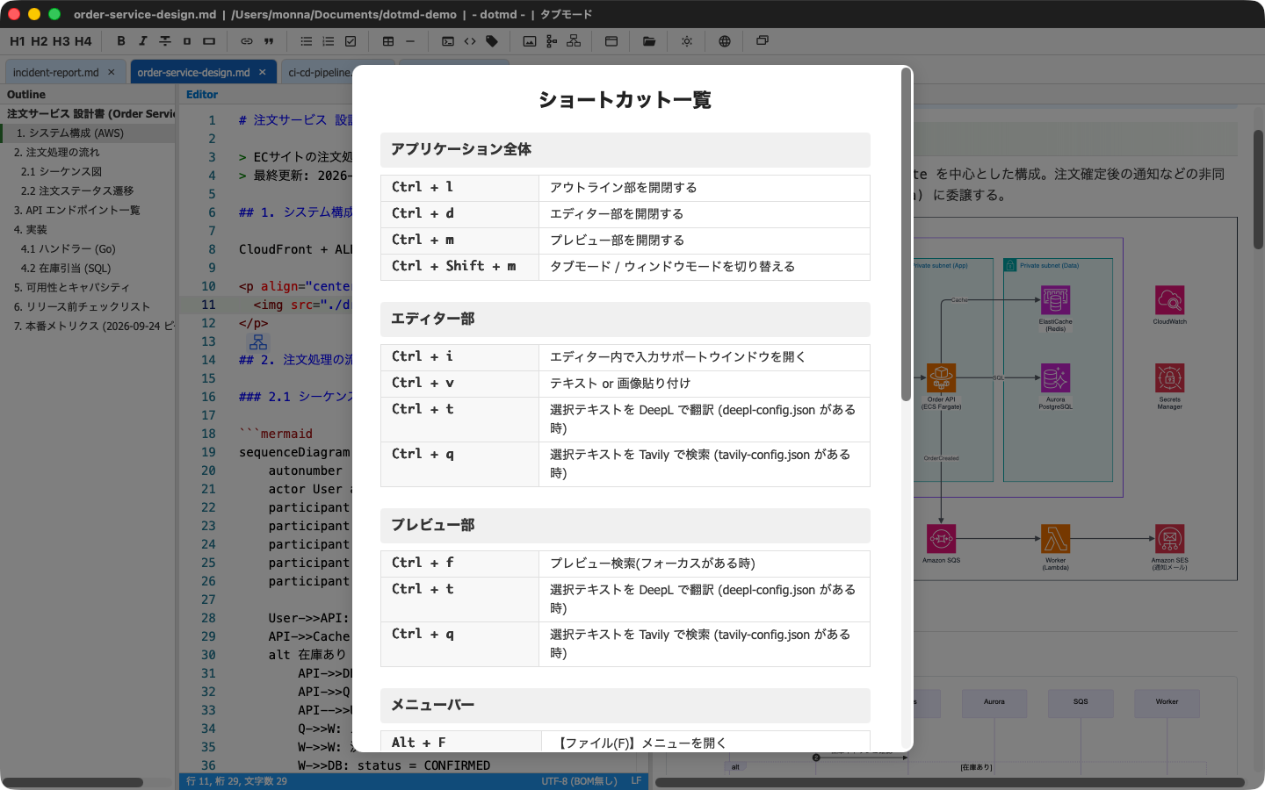The image size is (1265, 790).
Task: Click the shortcut list dialog's vertical scrollbar
Action: click(906, 234)
